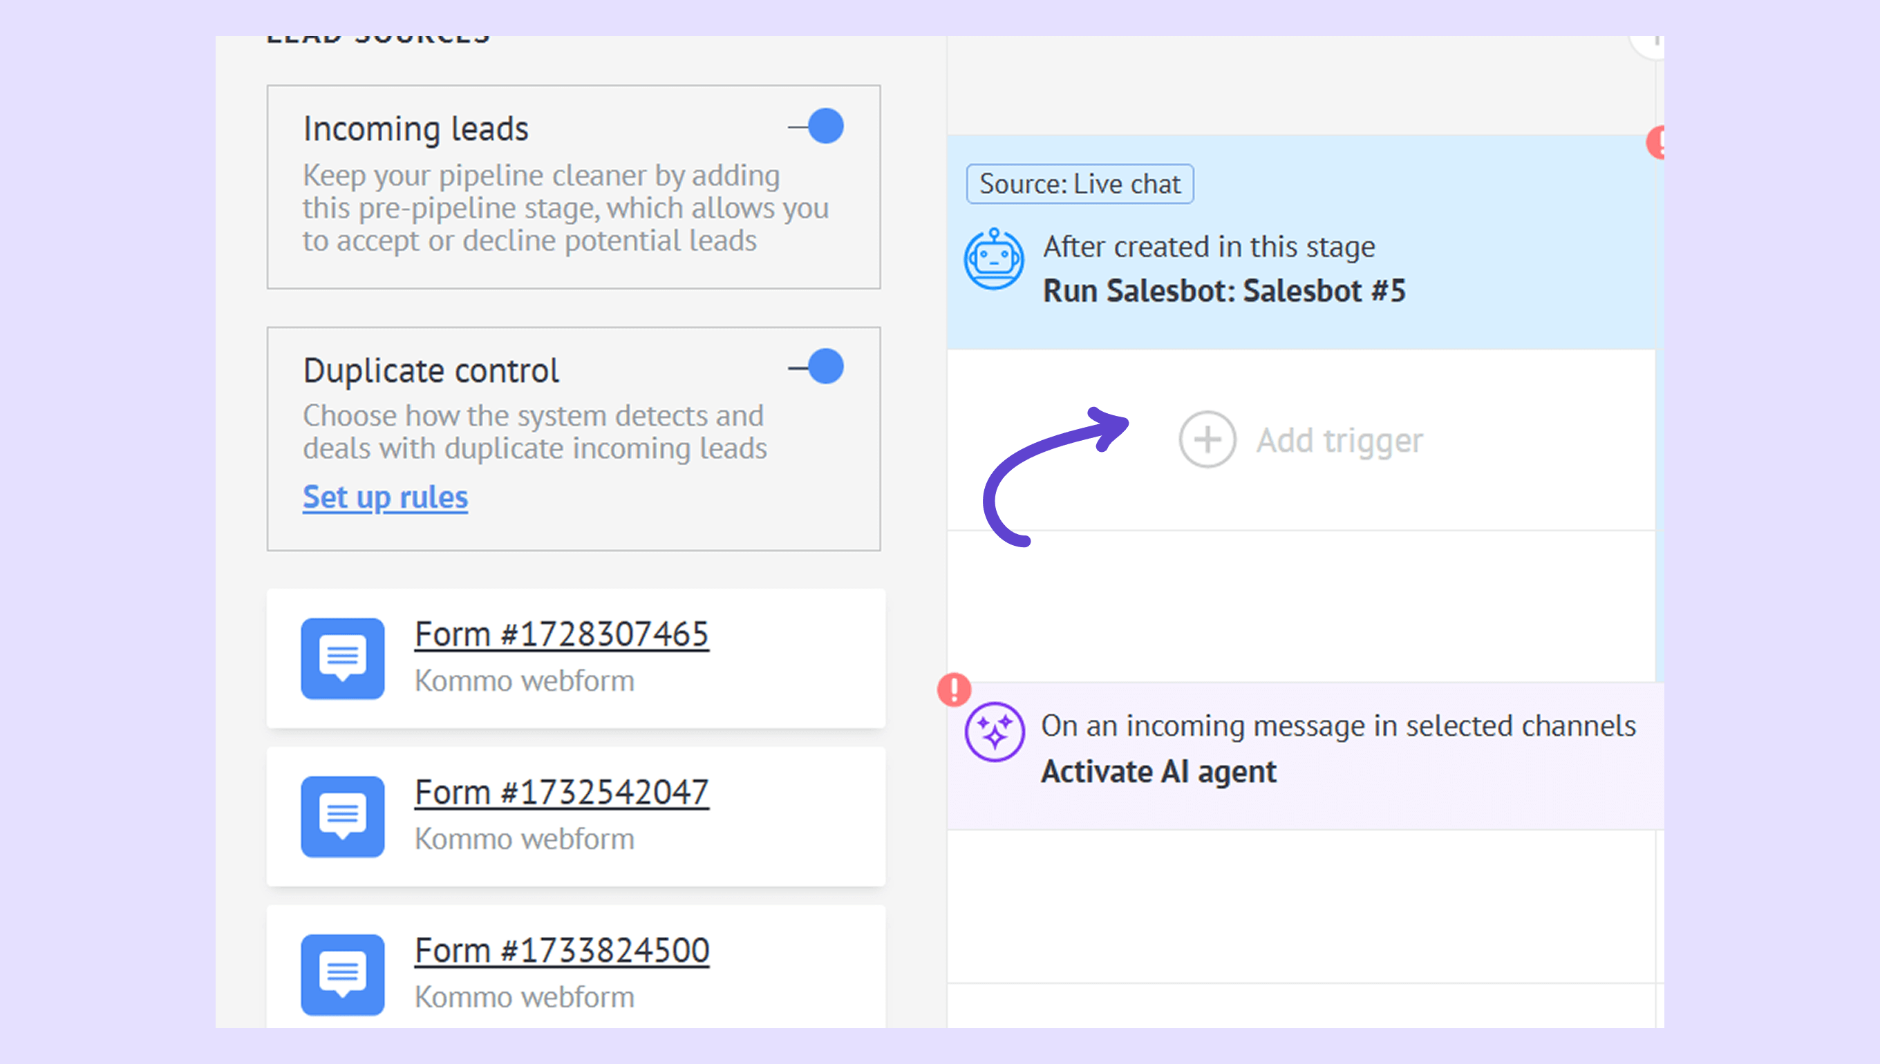Click the Form #1732542047 webform icon
This screenshot has height=1064, width=1880.
click(x=342, y=816)
